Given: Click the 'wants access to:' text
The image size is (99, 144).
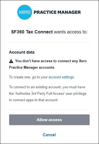Looking at the screenshot, I should (x=71, y=32).
